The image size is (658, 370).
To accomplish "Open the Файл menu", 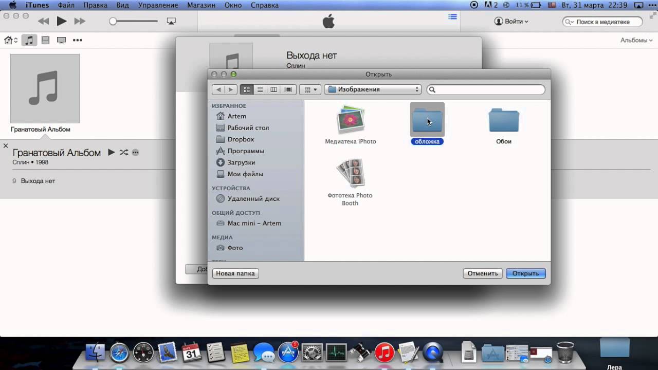I will point(66,5).
